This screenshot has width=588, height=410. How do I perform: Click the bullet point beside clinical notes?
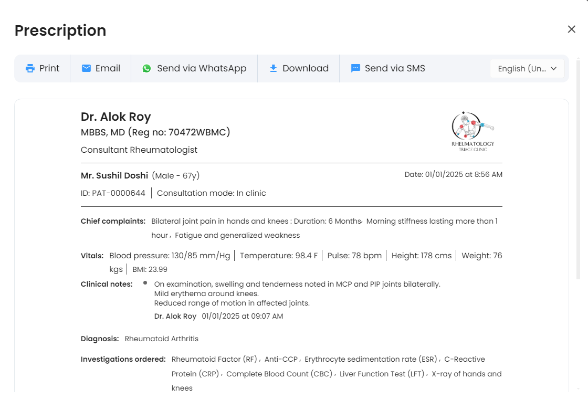click(x=145, y=283)
